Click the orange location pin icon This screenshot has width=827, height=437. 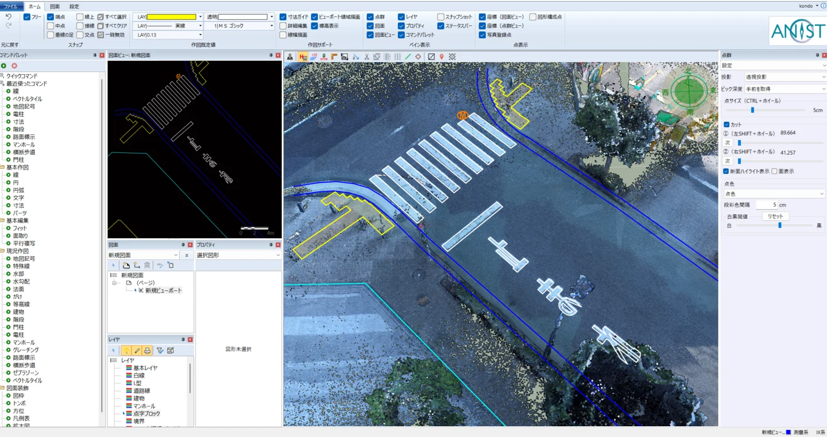point(441,57)
